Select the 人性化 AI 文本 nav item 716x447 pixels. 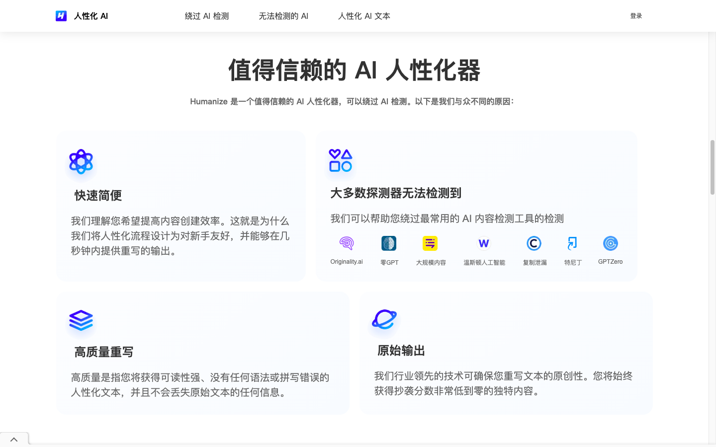[x=364, y=16]
